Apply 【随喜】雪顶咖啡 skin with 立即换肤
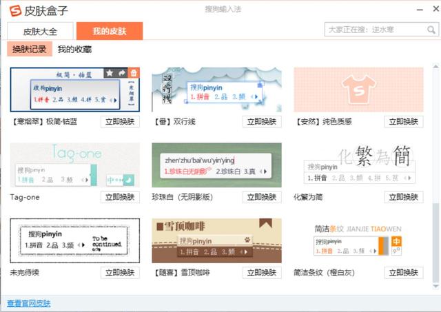 (x=262, y=272)
